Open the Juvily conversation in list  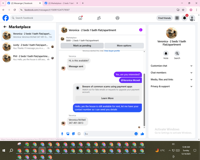28,47
